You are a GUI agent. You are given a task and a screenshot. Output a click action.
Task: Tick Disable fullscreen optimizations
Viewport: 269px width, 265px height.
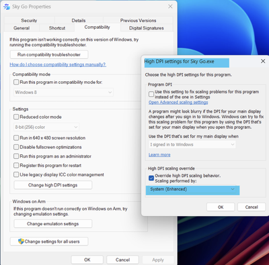(x=16, y=147)
